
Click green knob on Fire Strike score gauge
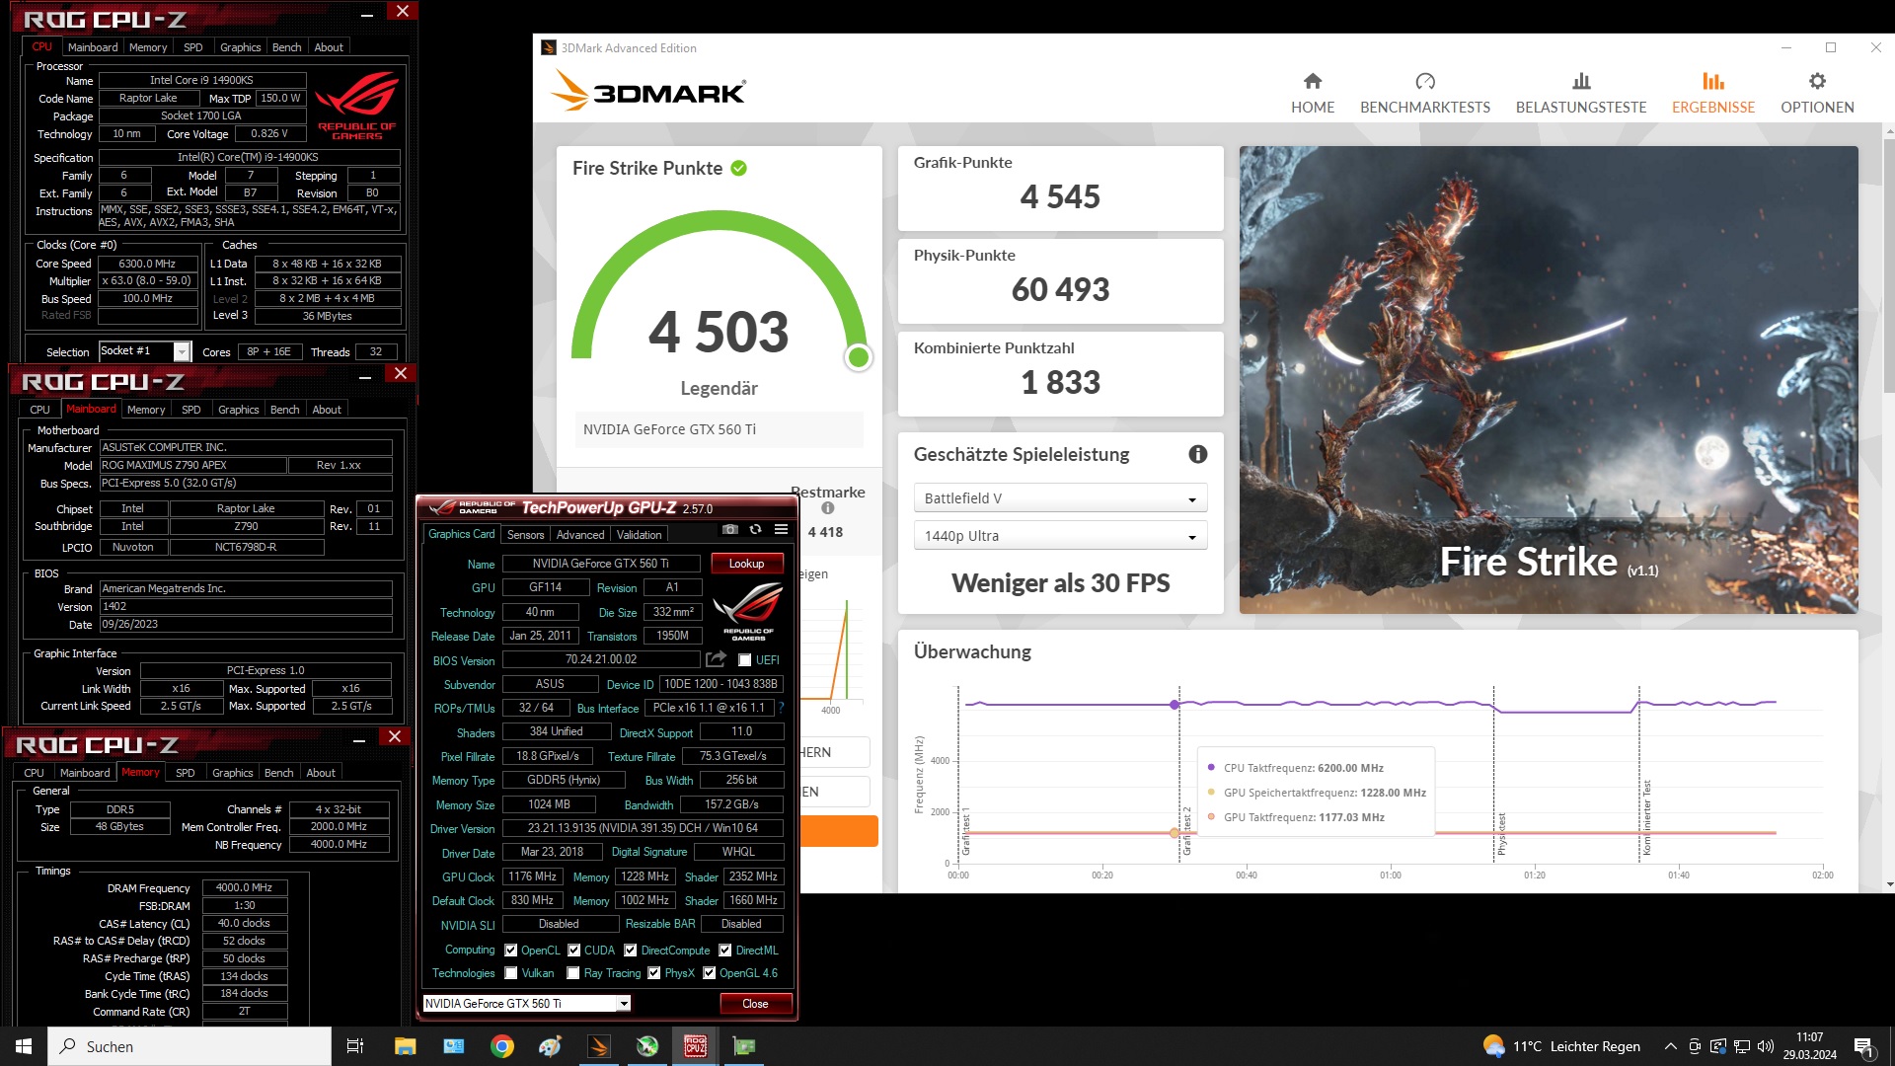tap(859, 357)
